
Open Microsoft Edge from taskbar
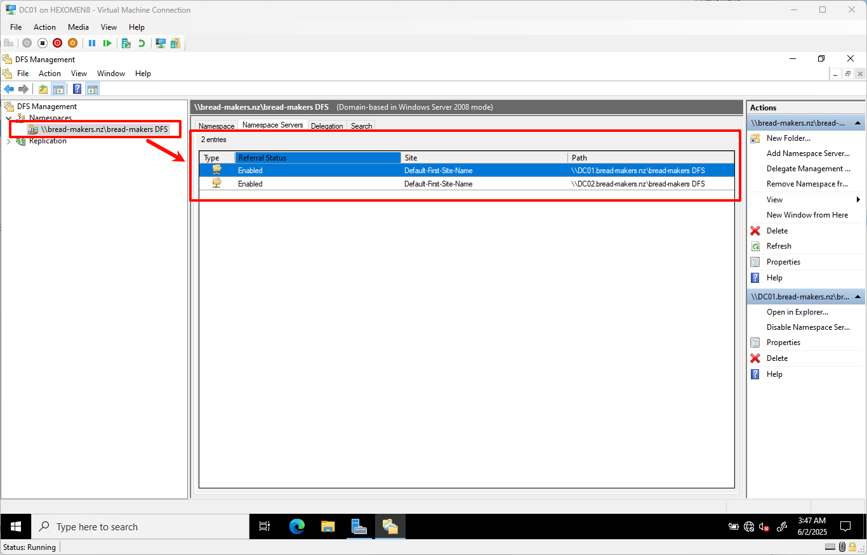click(297, 526)
